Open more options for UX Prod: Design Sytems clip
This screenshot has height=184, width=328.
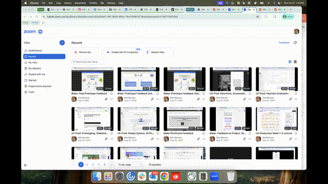157,139
